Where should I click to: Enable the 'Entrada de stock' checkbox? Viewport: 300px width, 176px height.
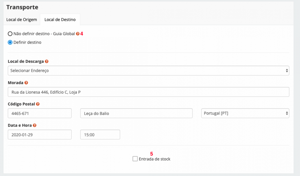135,159
